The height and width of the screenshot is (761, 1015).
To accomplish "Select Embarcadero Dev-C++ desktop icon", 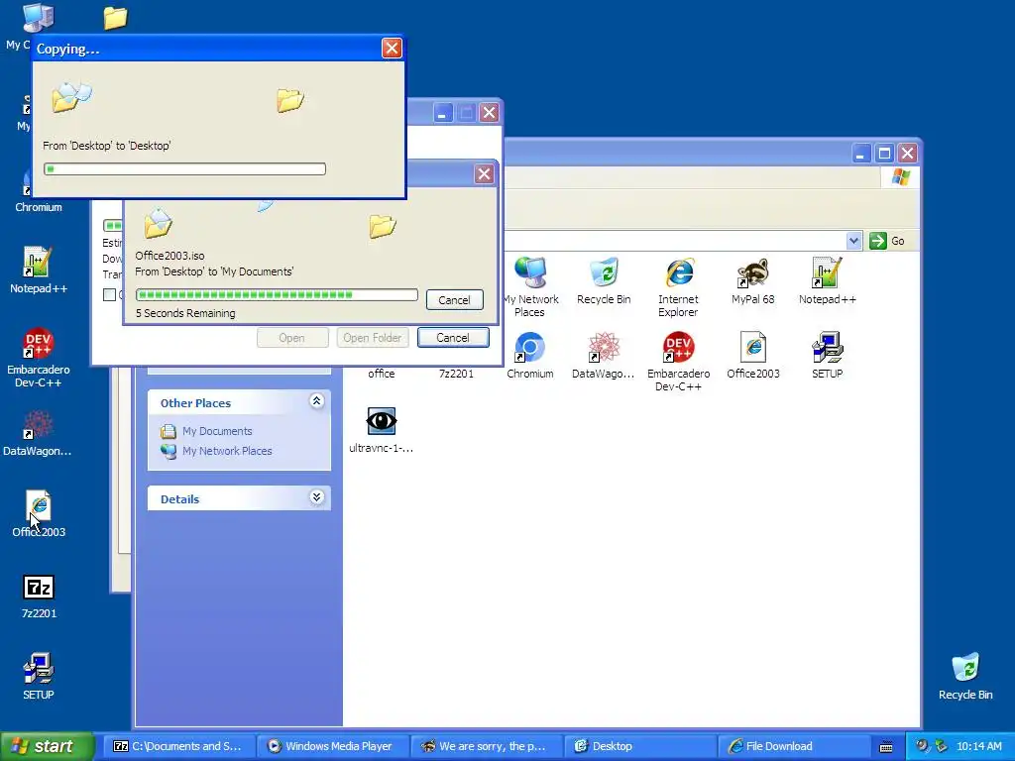I will point(39,358).
